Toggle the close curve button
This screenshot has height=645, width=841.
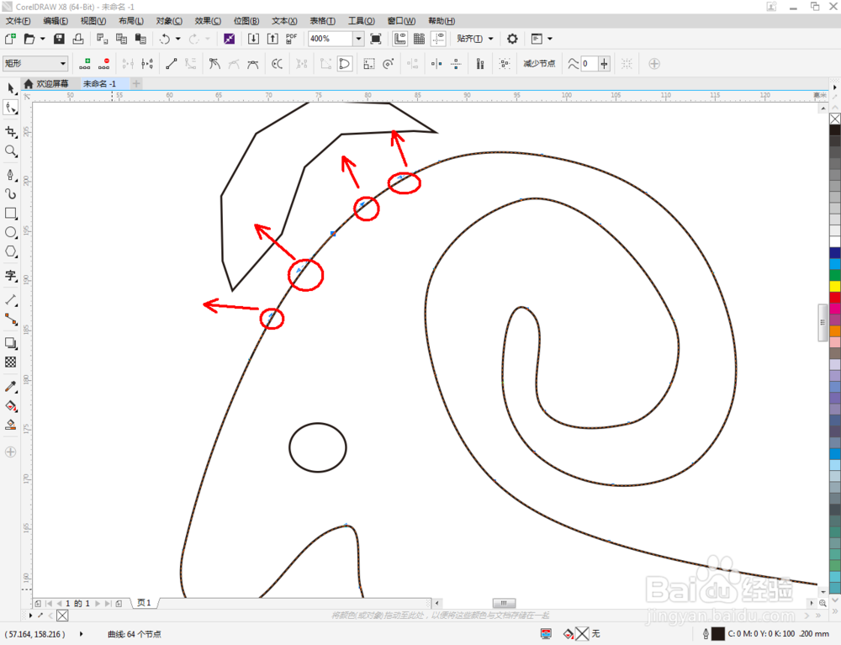pyautogui.click(x=344, y=64)
